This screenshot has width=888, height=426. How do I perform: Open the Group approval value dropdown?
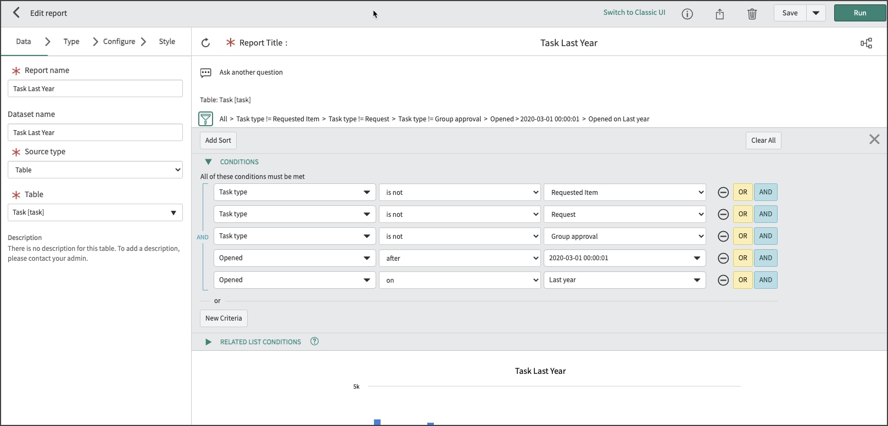(x=625, y=236)
